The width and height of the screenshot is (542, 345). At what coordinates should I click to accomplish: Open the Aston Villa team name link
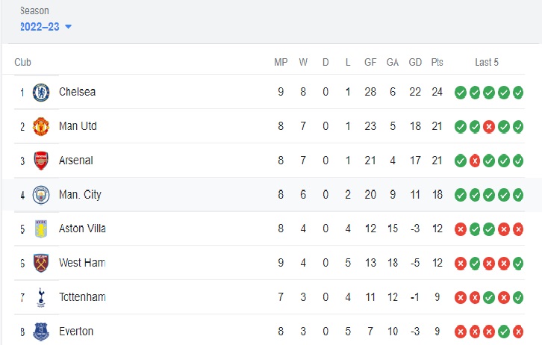coord(82,229)
